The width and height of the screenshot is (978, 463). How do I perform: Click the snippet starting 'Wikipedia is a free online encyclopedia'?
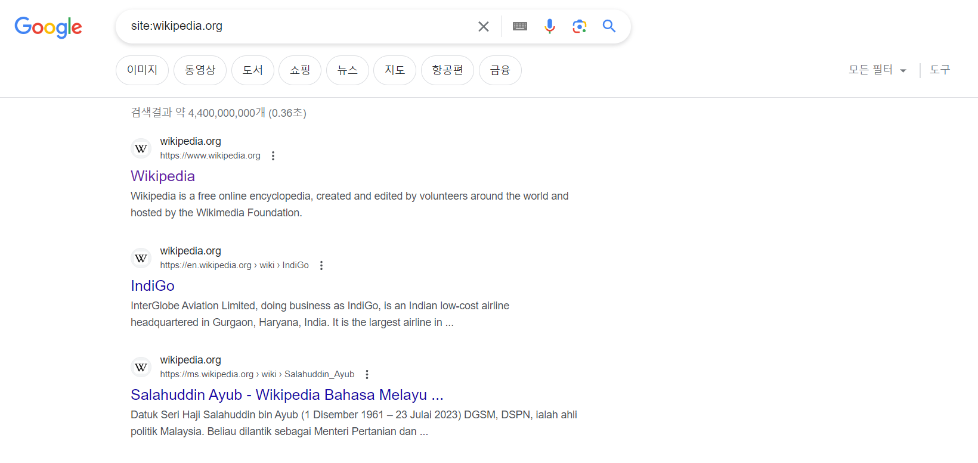[349, 204]
